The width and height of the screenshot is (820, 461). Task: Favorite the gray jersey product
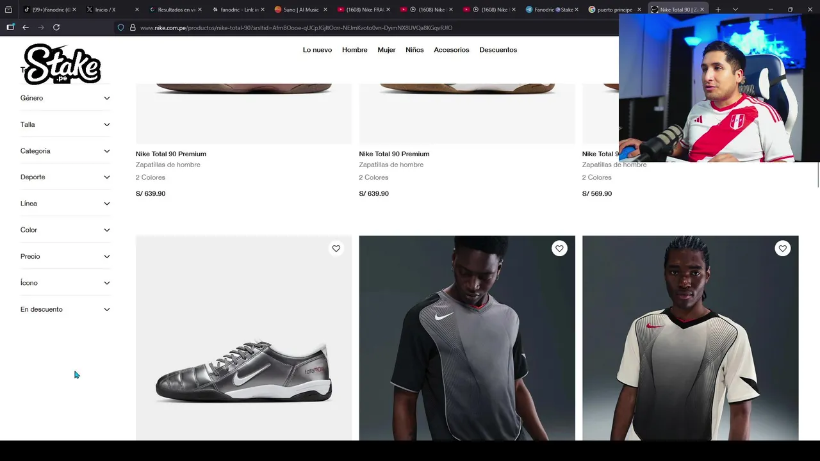pyautogui.click(x=559, y=248)
